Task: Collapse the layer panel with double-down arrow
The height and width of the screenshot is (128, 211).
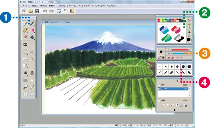Action: [x=174, y=110]
